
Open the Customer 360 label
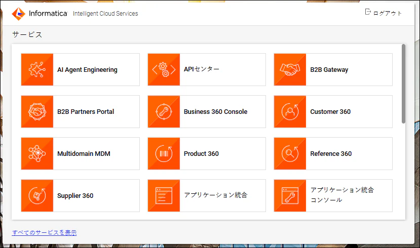[x=330, y=111]
